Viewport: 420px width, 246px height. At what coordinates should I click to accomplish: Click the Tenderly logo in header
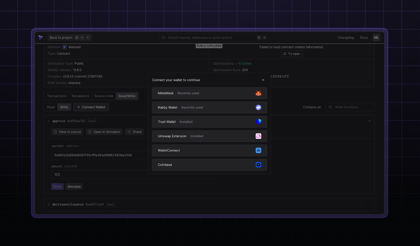point(41,37)
